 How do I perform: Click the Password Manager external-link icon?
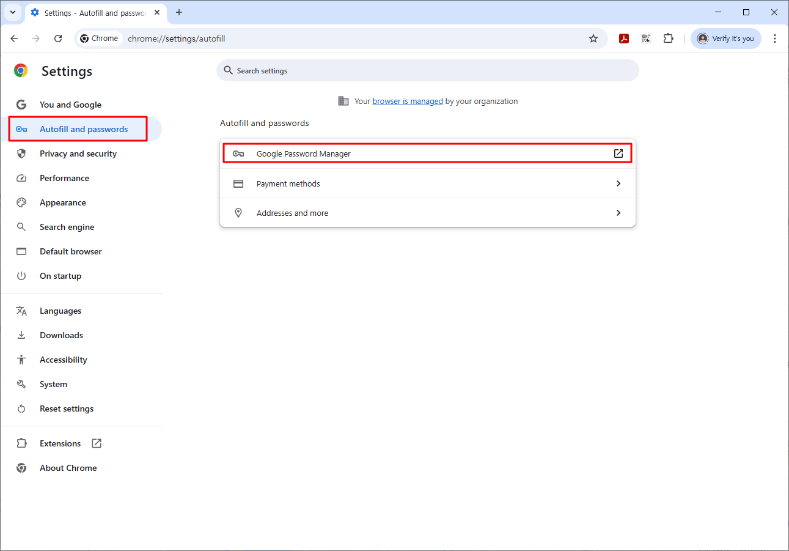(x=618, y=153)
